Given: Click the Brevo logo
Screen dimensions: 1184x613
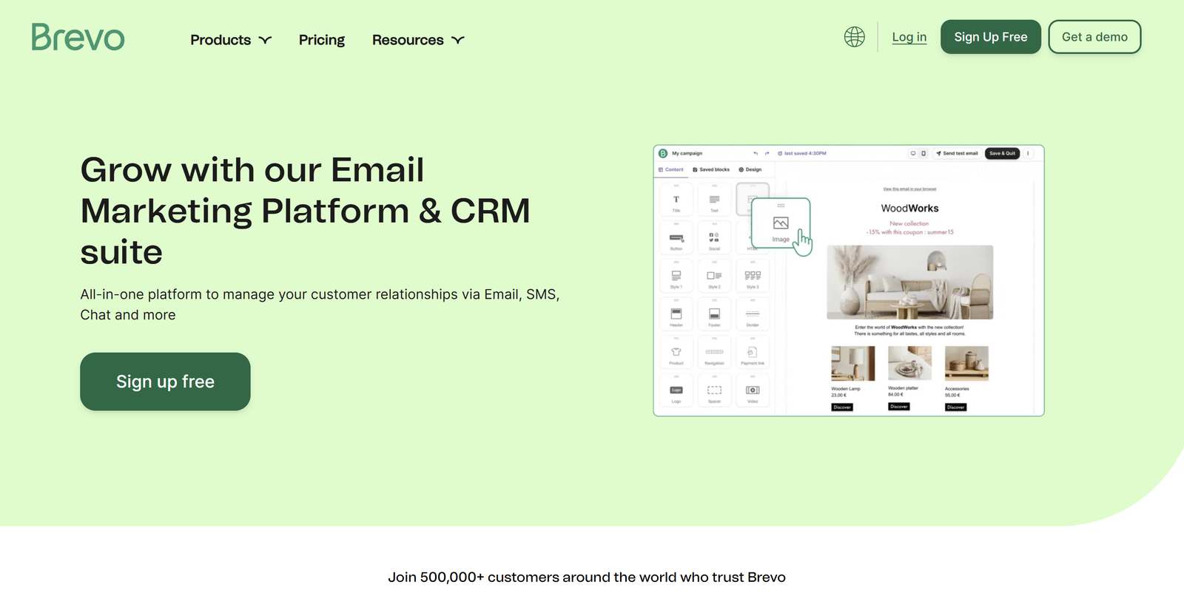Looking at the screenshot, I should [78, 37].
